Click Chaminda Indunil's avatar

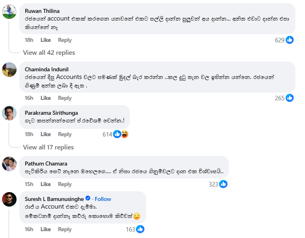9,69
